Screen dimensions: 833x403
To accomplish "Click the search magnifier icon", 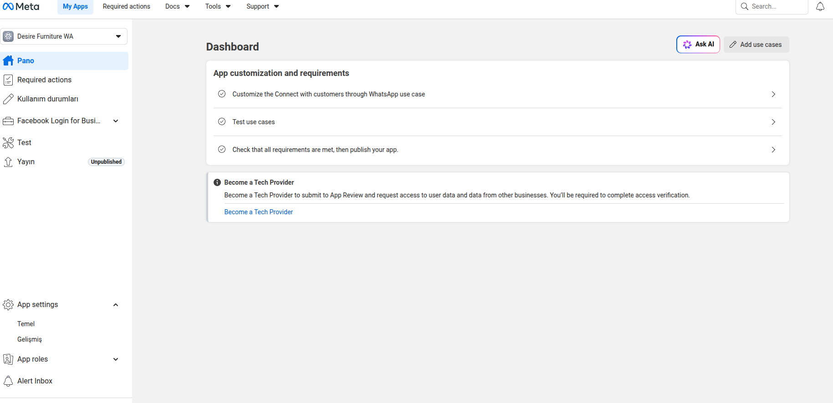I will coord(745,6).
